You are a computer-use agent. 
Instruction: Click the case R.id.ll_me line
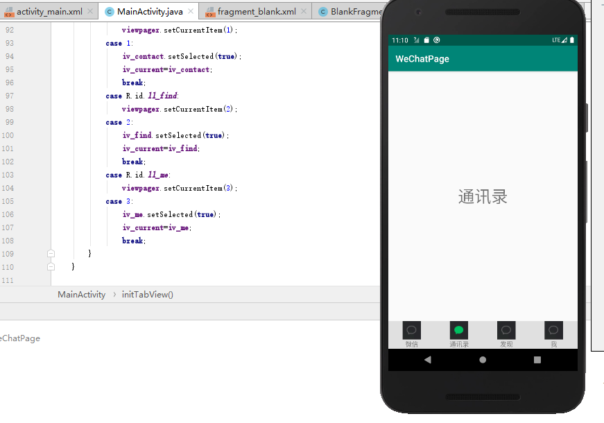point(138,175)
